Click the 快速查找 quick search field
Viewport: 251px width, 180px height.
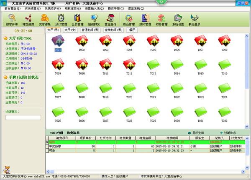[x=23, y=117]
